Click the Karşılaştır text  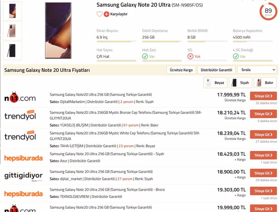pos(119,14)
